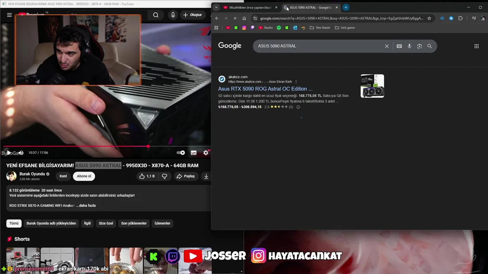Select the Tümü filter chip

[14, 223]
